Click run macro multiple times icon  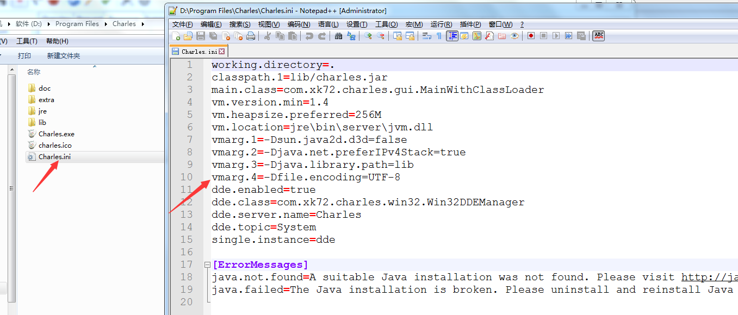click(568, 36)
